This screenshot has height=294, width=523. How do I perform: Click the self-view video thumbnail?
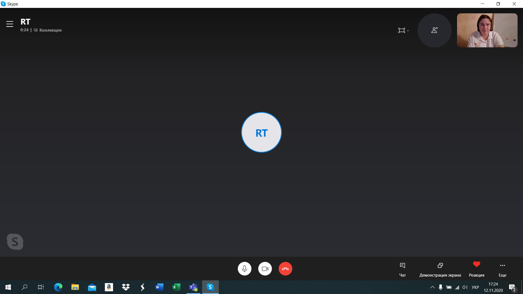coord(487,30)
